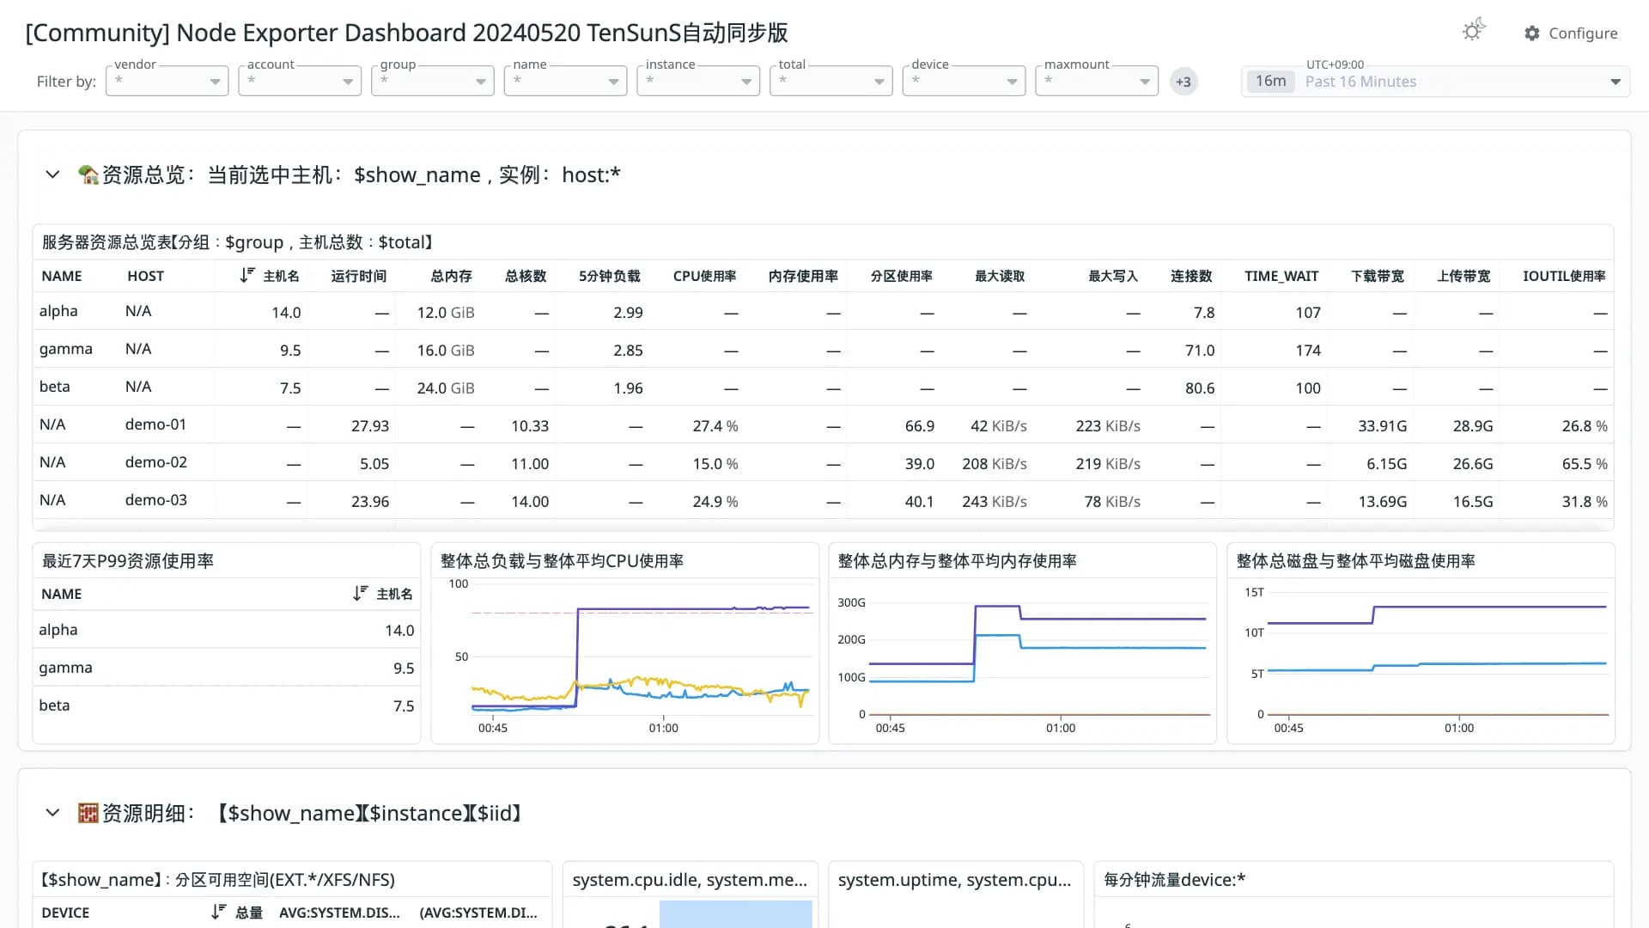This screenshot has width=1649, height=928.
Task: Open the instance filter dropdown
Action: [x=698, y=81]
